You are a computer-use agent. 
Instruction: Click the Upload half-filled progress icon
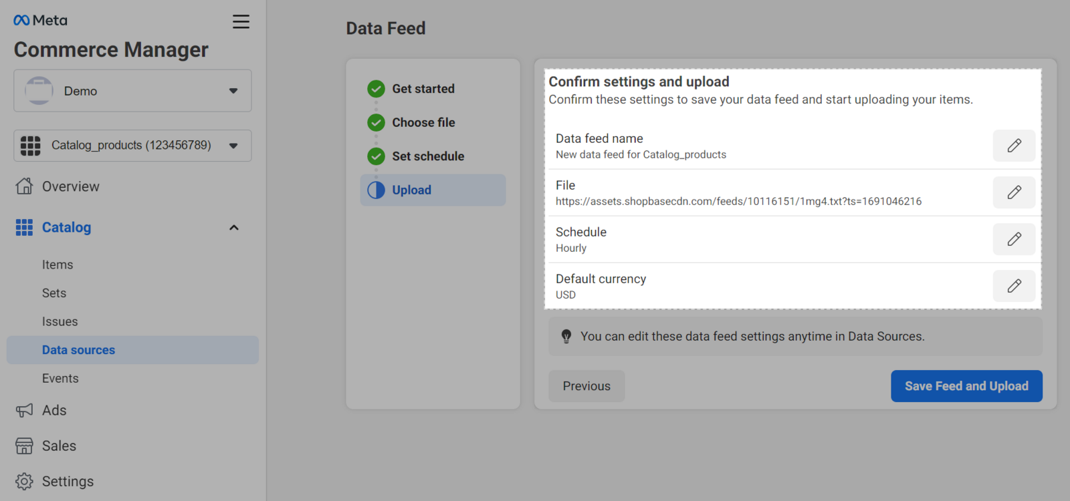coord(376,190)
